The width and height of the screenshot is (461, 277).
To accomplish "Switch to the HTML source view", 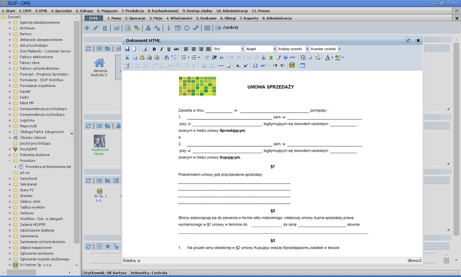I will [293, 57].
